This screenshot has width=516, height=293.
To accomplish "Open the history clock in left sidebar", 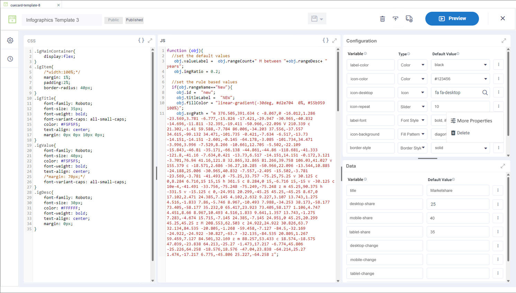I will (10, 59).
